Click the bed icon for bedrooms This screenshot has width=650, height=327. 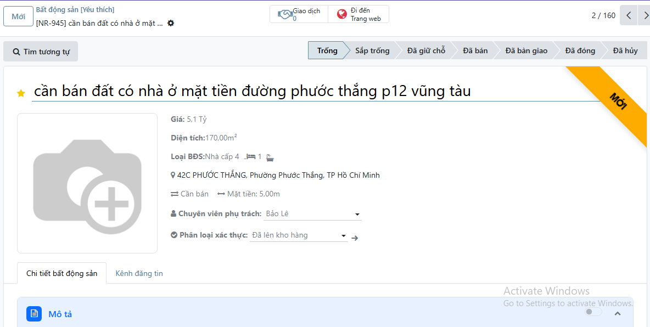pyautogui.click(x=250, y=157)
